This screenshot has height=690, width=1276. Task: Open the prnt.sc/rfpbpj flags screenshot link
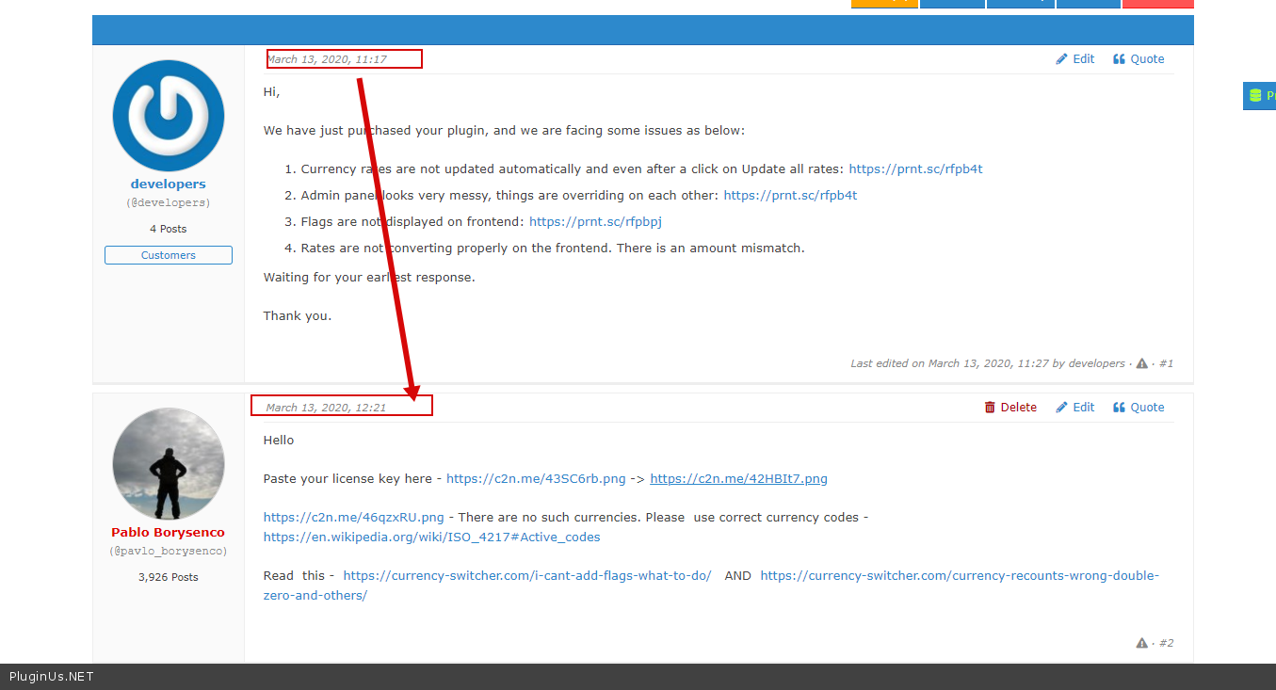coord(595,222)
